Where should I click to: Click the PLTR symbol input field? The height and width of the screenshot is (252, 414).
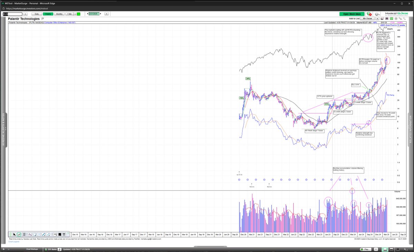12,14
